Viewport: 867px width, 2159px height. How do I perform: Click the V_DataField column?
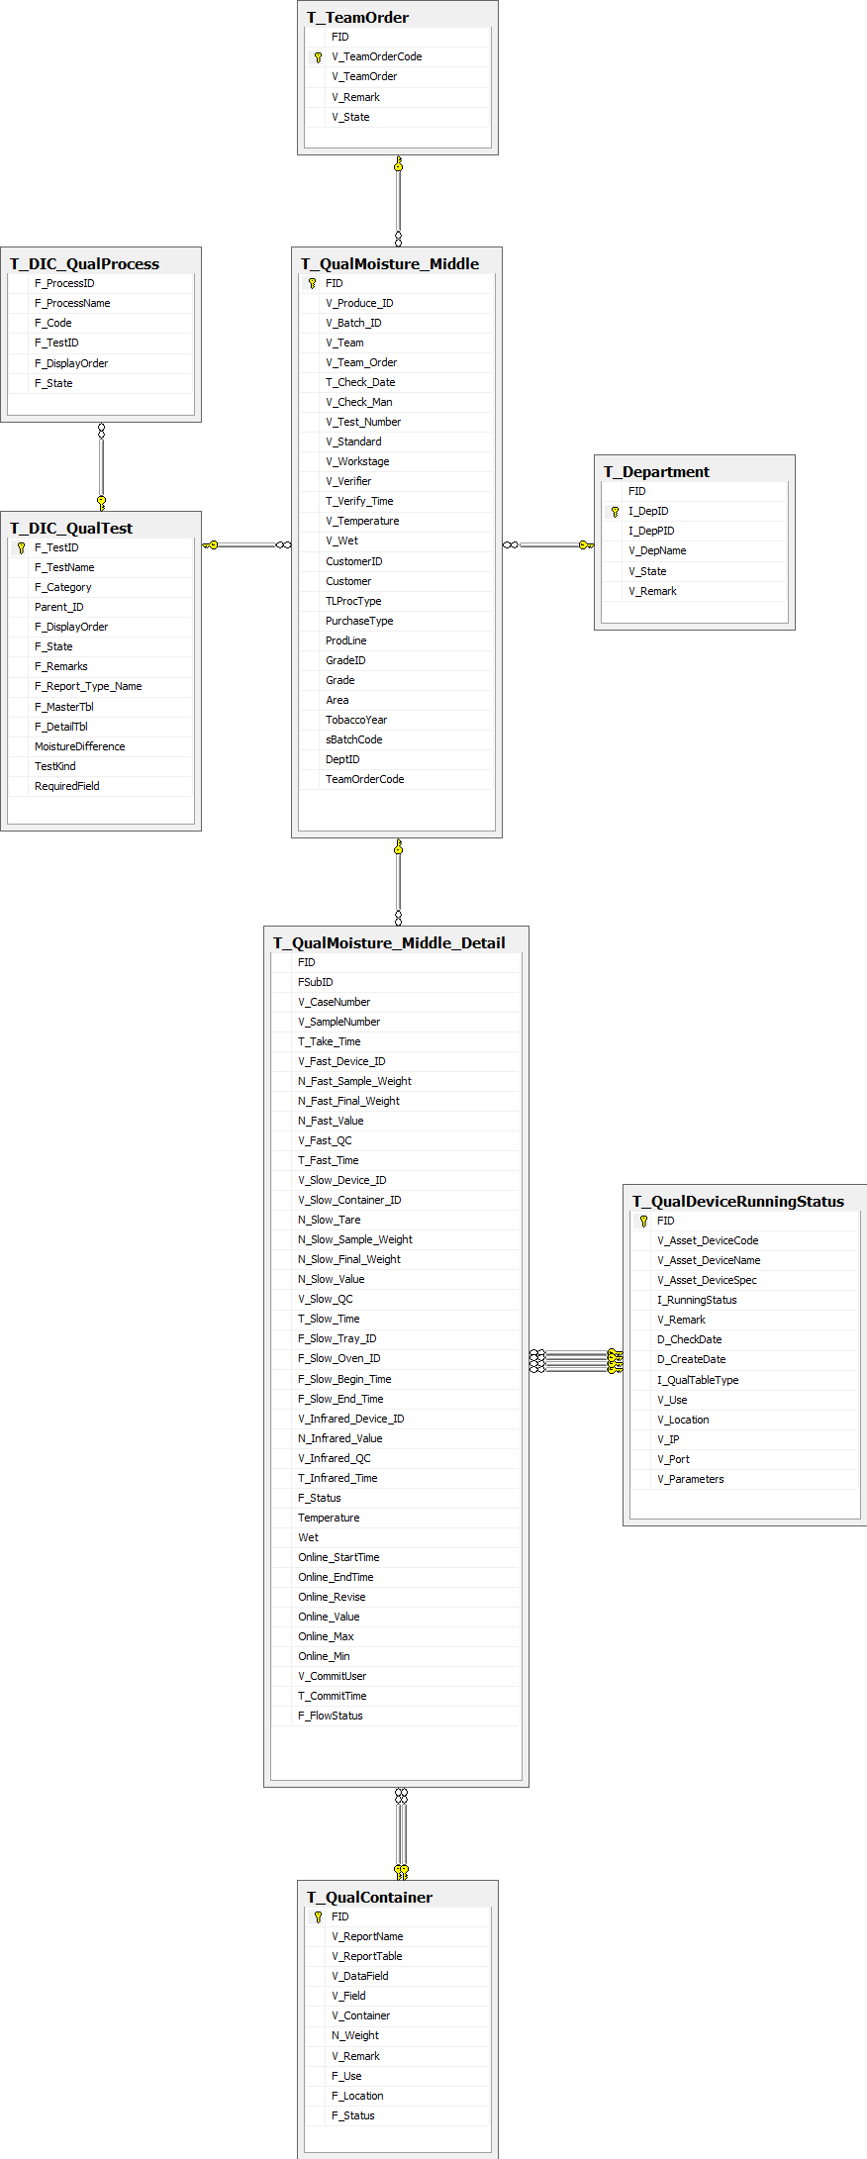tap(398, 1976)
